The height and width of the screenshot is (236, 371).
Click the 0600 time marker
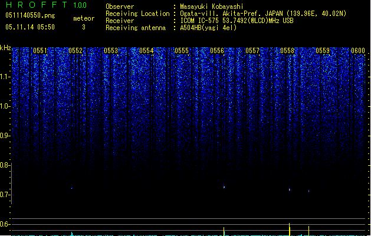pyautogui.click(x=358, y=51)
